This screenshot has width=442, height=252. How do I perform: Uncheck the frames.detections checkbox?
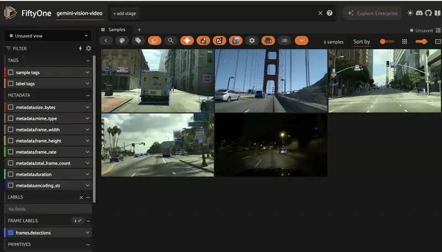10,233
